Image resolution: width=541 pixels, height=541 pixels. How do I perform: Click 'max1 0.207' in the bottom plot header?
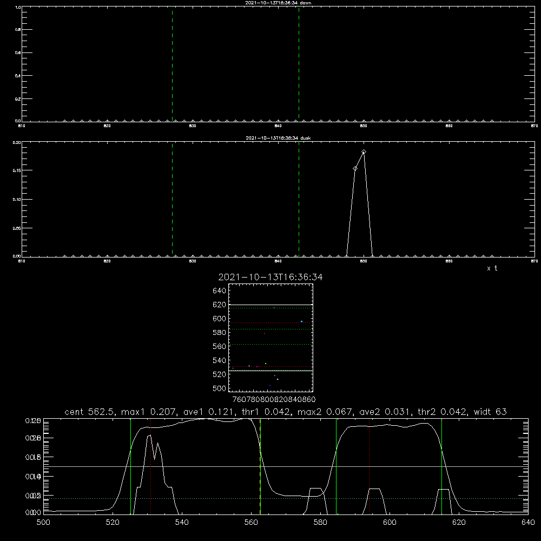coord(149,412)
